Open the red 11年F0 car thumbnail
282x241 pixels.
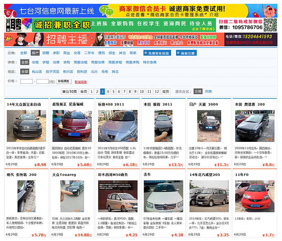click(x=254, y=196)
